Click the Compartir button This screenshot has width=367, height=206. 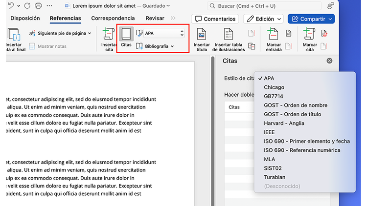[x=311, y=19]
